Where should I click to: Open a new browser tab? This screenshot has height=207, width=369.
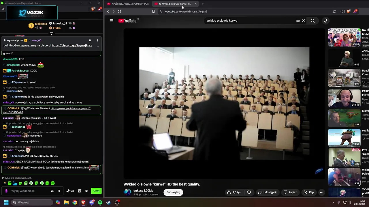pyautogui.click(x=203, y=4)
